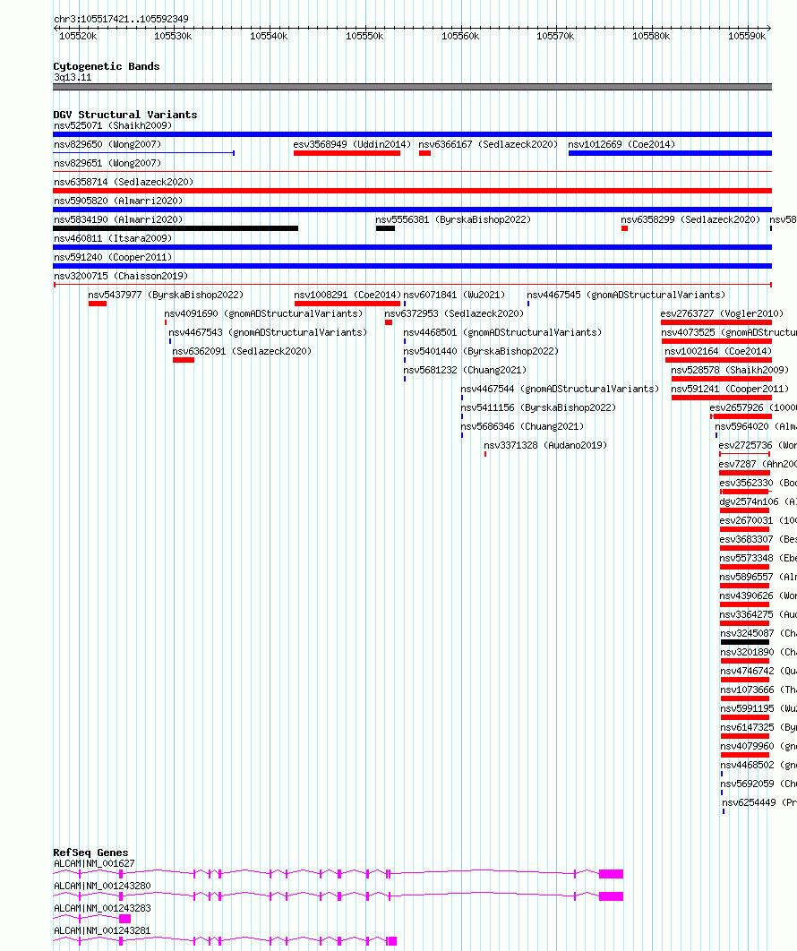Click the black bar under nsv3245087

pos(745,642)
